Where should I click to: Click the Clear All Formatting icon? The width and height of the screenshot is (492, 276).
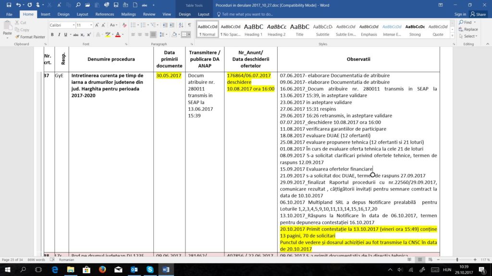click(124, 25)
